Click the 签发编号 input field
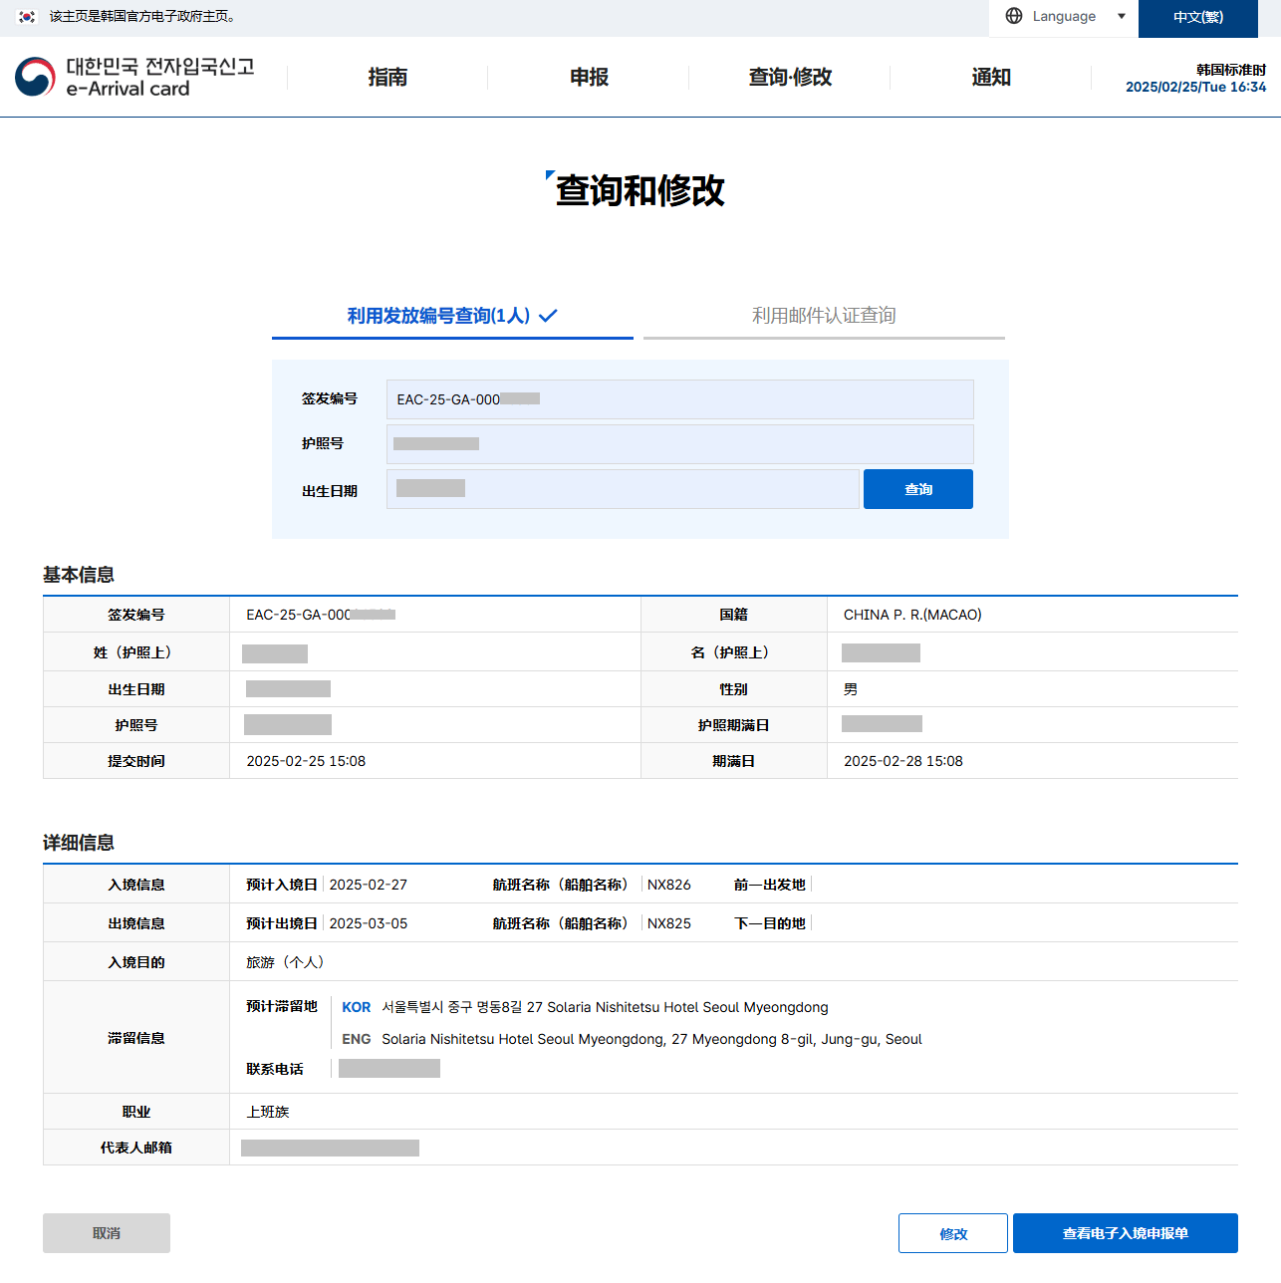This screenshot has width=1281, height=1283. click(679, 399)
